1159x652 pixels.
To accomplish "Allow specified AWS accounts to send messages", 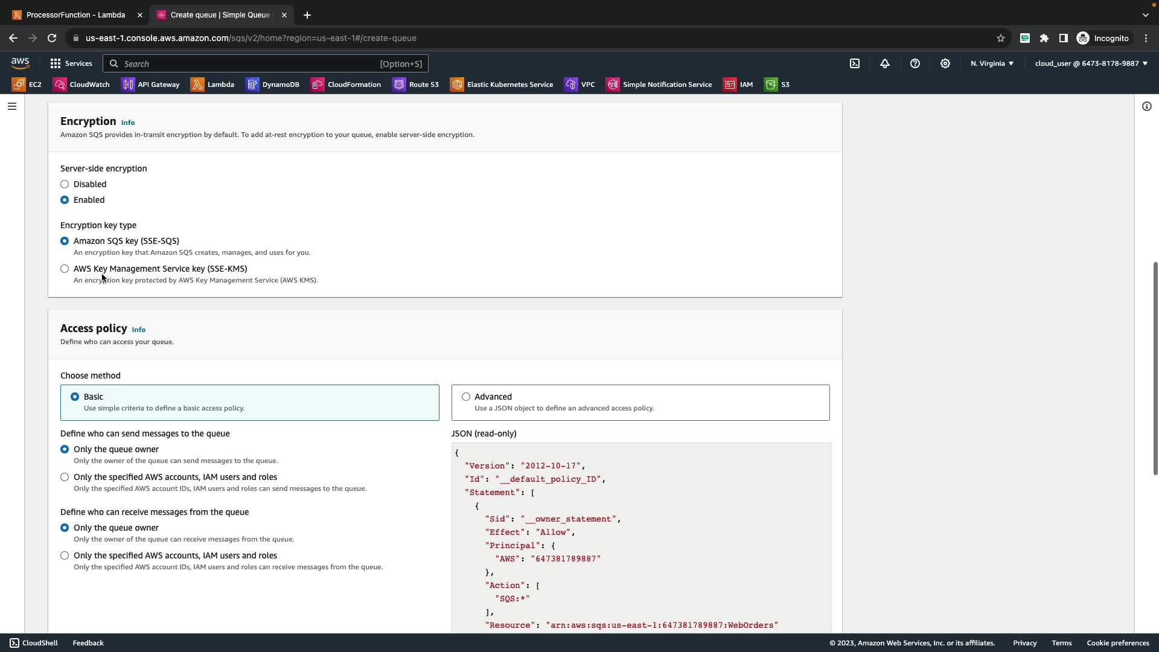I will [x=65, y=477].
